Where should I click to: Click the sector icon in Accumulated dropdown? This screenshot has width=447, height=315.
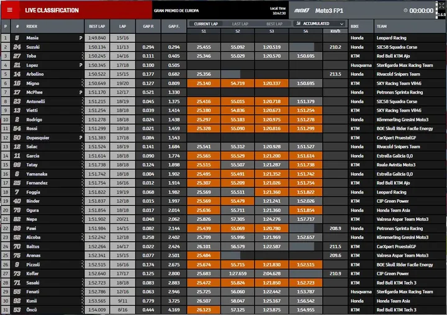click(299, 24)
